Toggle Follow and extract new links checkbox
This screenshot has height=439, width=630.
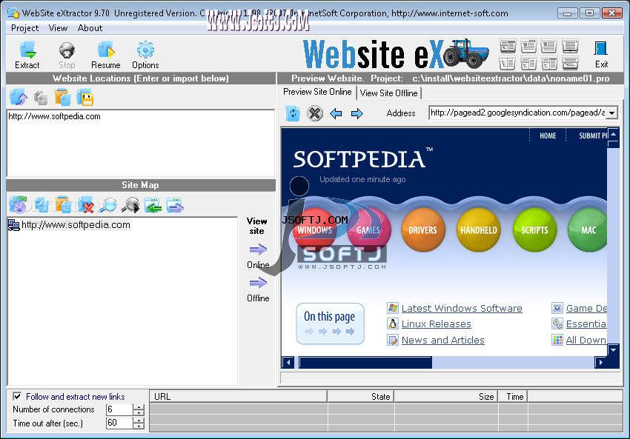[17, 397]
